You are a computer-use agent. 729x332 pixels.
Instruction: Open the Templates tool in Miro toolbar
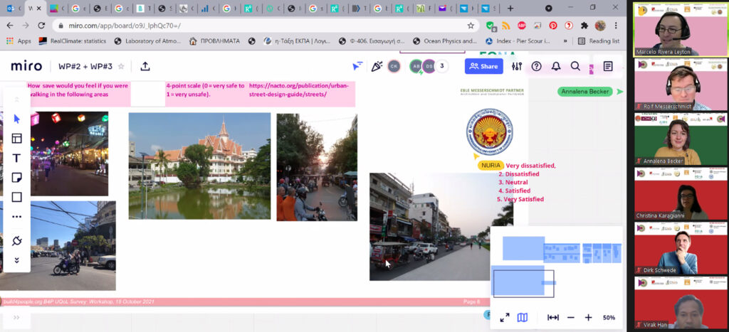[17, 139]
